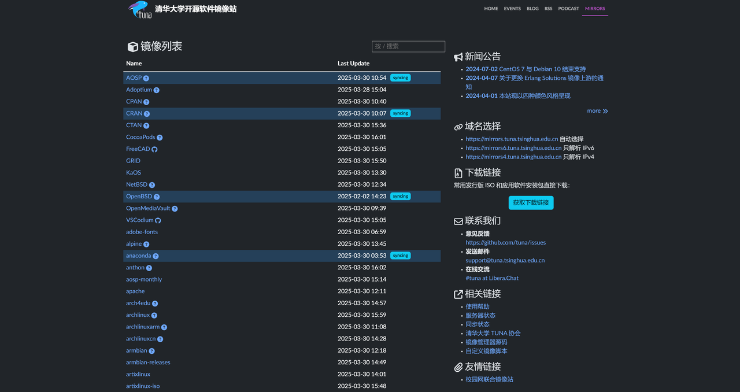
Task: Focus the mirror search input field
Action: [408, 46]
